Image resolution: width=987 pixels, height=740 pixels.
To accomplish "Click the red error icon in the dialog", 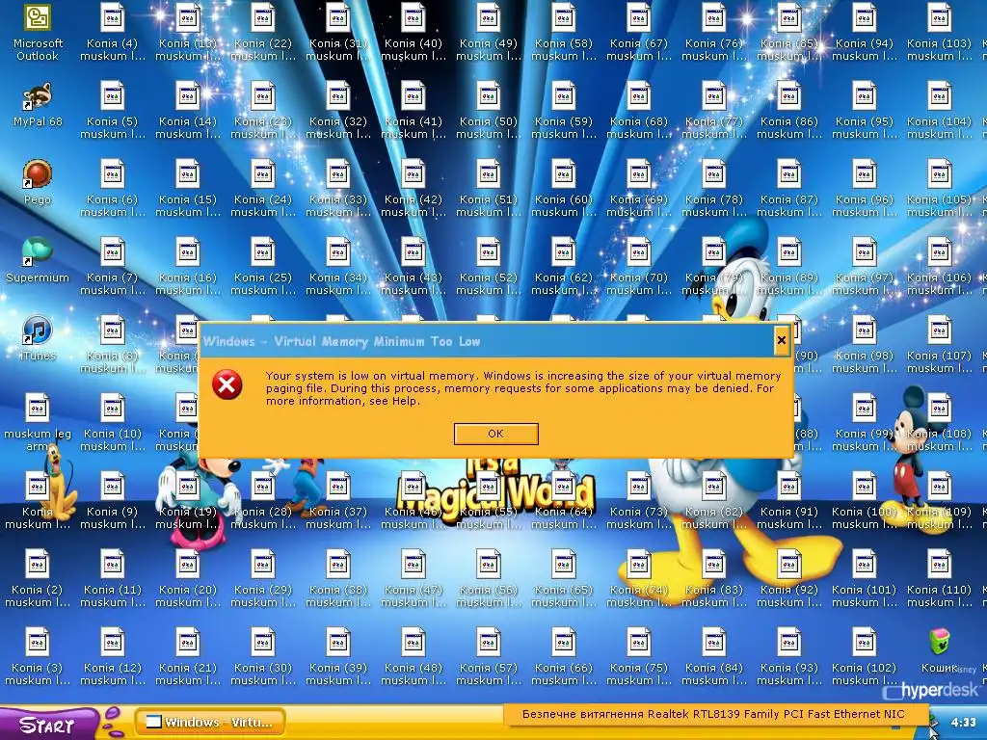I will click(227, 384).
